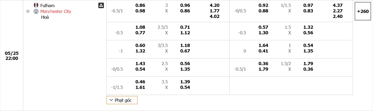The height and width of the screenshot is (111, 373).
Task: Open the Fulham team link
Action: pos(47,6)
